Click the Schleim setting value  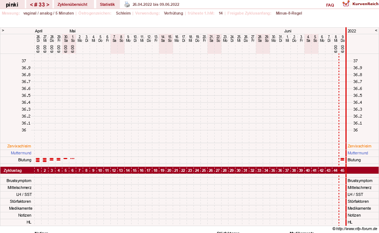coord(123,13)
